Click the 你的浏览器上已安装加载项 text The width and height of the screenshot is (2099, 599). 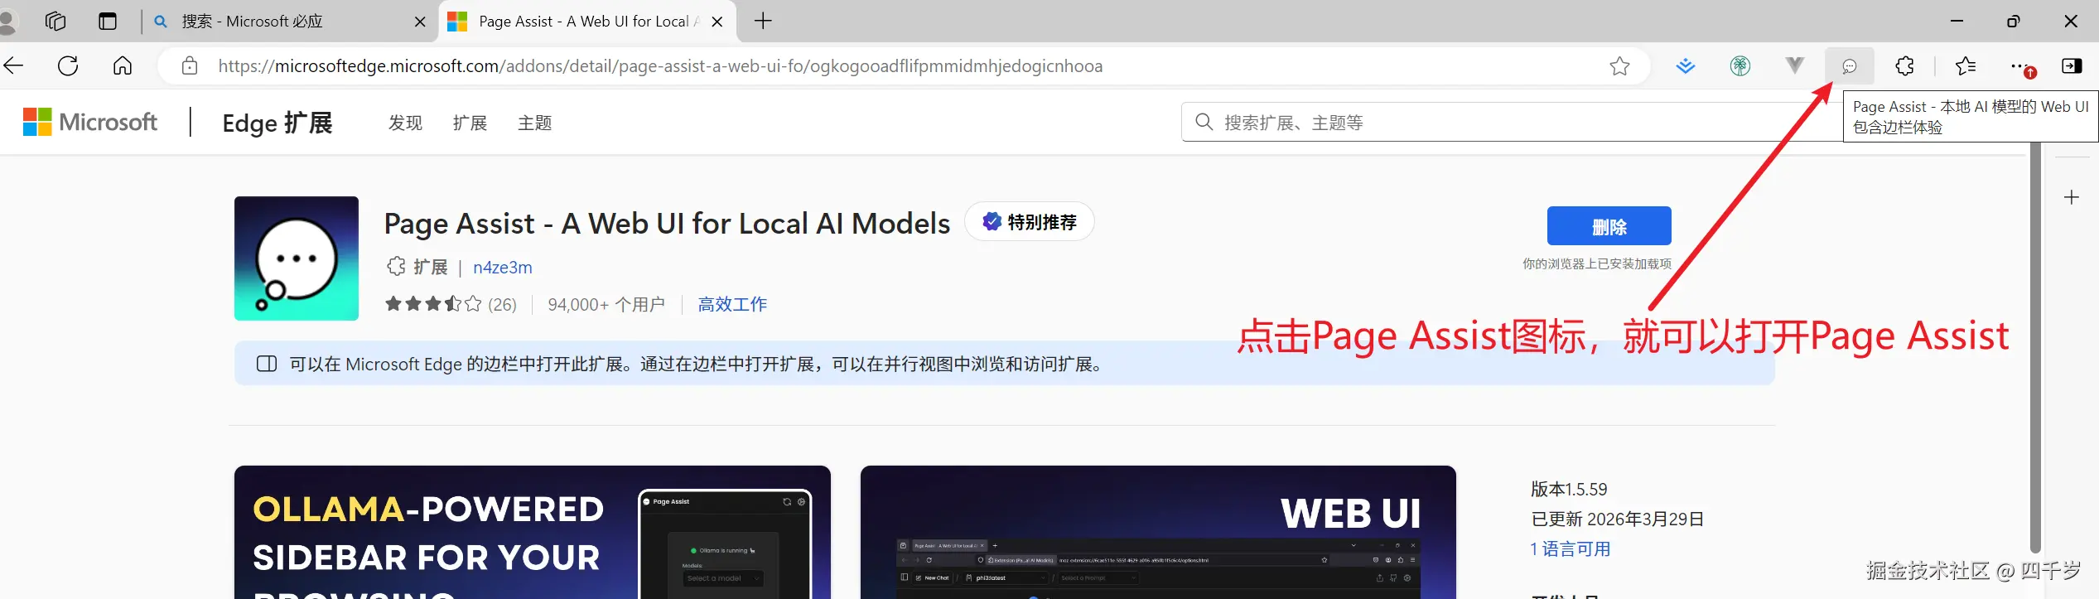(x=1597, y=263)
